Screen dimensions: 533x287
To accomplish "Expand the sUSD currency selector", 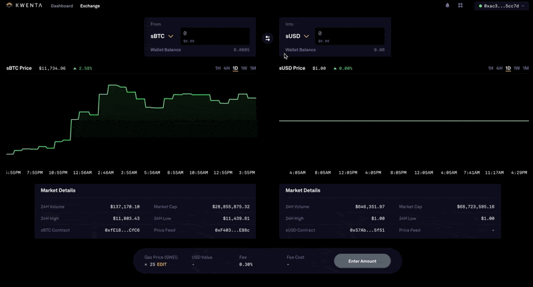I will pyautogui.click(x=297, y=36).
